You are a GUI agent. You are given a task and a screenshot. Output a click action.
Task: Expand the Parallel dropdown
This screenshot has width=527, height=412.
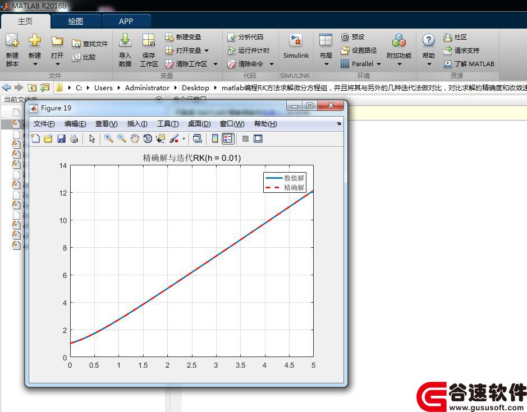tap(379, 64)
